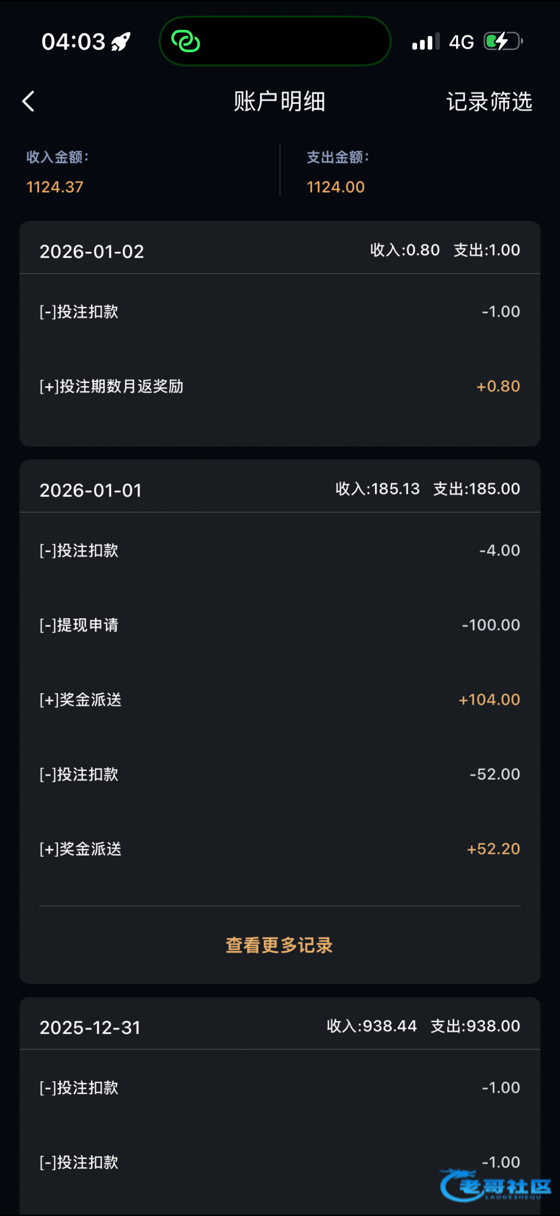
Task: Tap the rocket icon beside the clock
Action: click(121, 42)
